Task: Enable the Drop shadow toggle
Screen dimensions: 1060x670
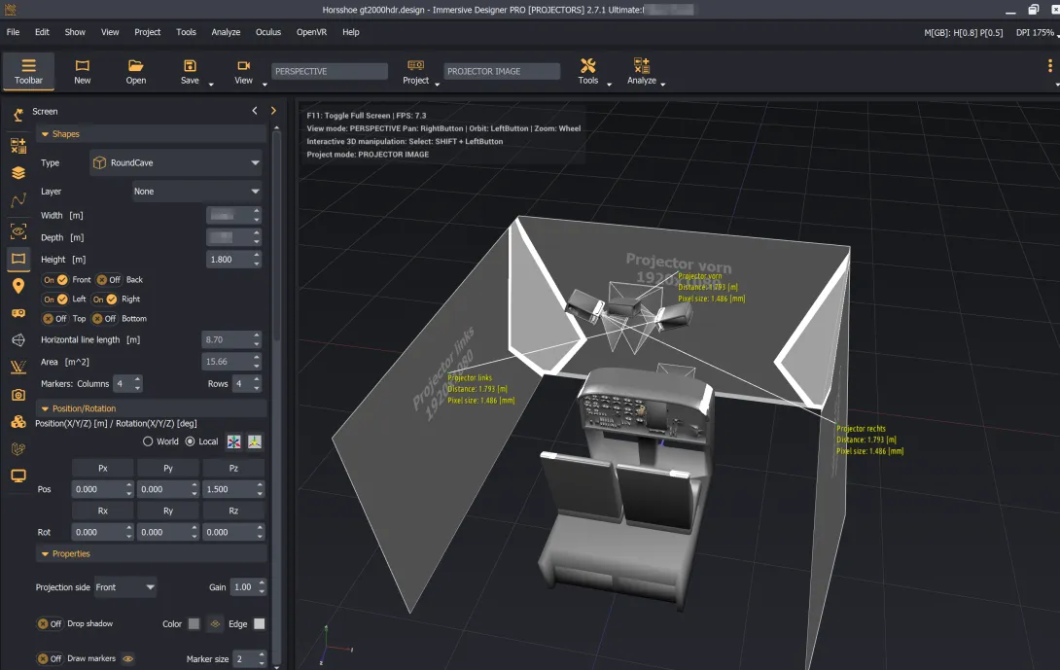Action: coord(50,624)
